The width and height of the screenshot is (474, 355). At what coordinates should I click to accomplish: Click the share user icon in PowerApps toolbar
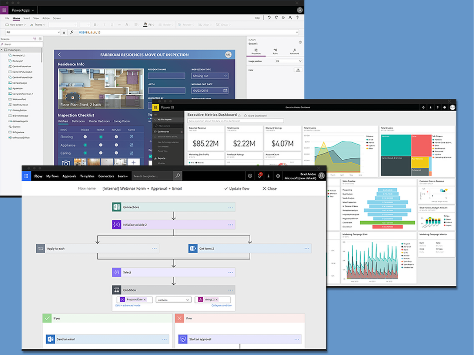(290, 17)
